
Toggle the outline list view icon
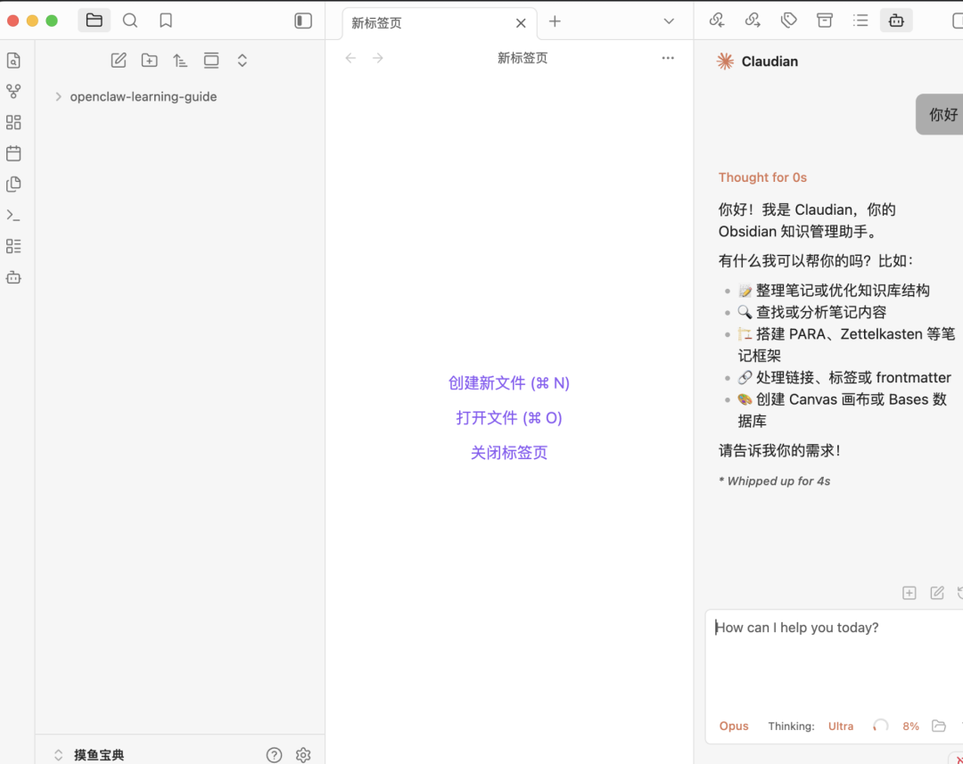[x=860, y=20]
